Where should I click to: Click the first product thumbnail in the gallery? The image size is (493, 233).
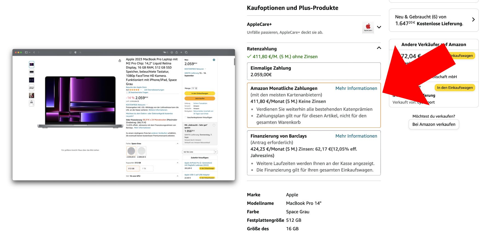click(32, 64)
